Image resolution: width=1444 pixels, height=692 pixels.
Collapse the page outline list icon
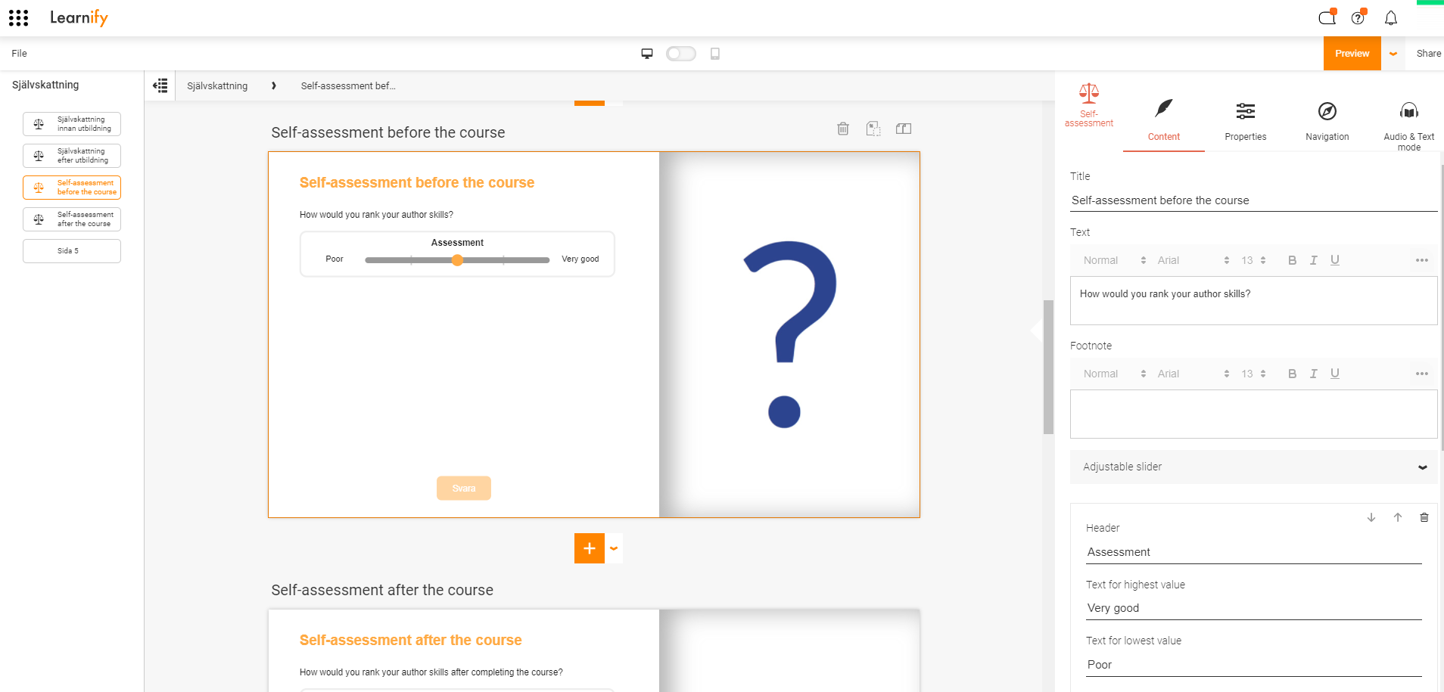click(x=160, y=85)
